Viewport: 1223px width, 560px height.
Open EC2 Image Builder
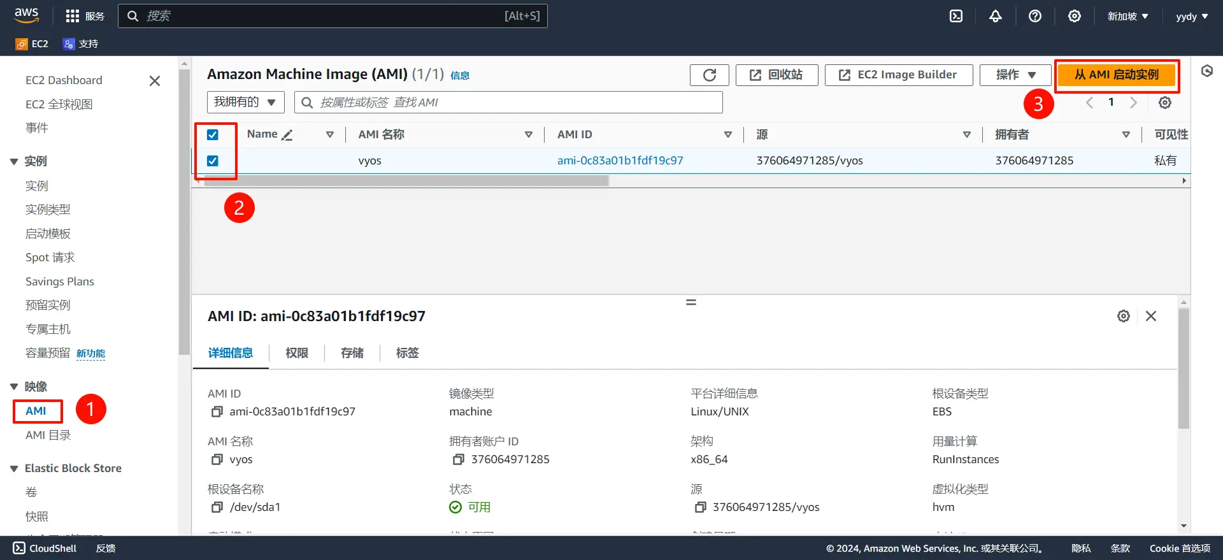[899, 75]
